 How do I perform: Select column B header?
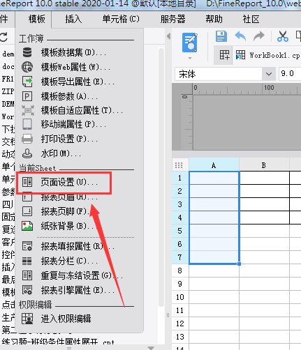[x=264, y=165]
